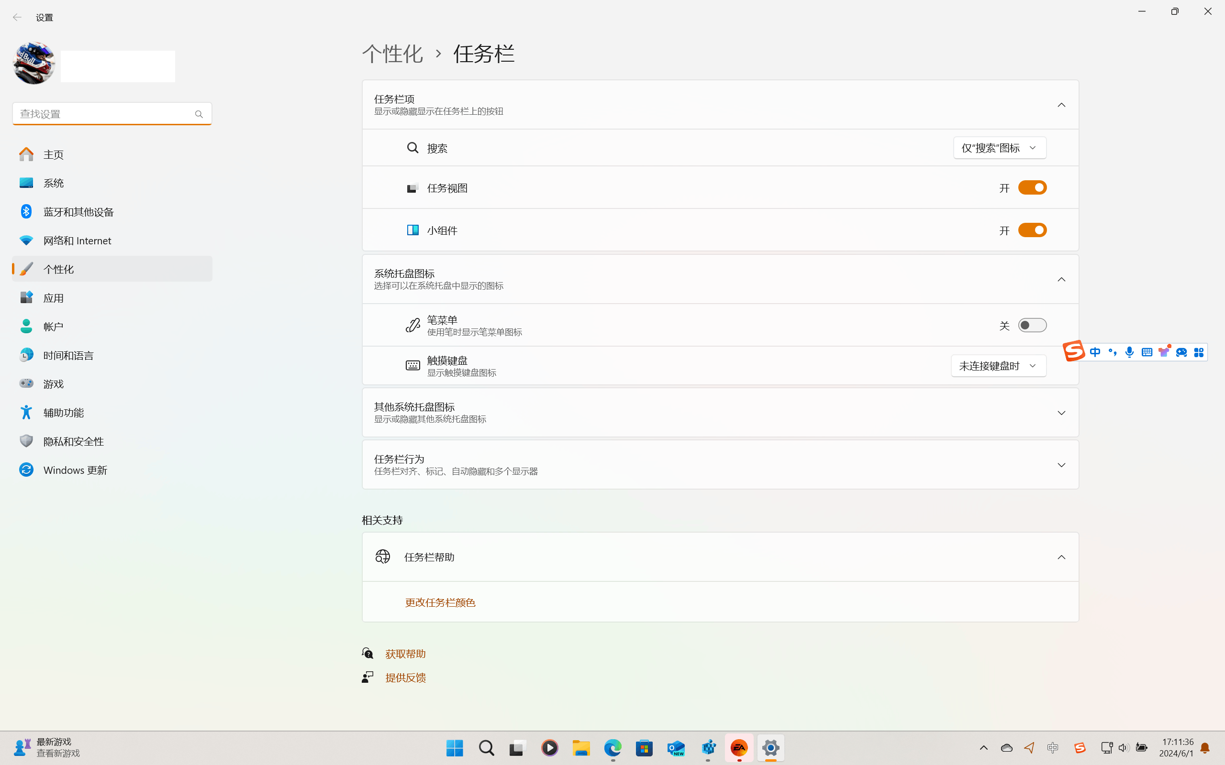Expand the Taskbar behaviors section

(x=1061, y=465)
